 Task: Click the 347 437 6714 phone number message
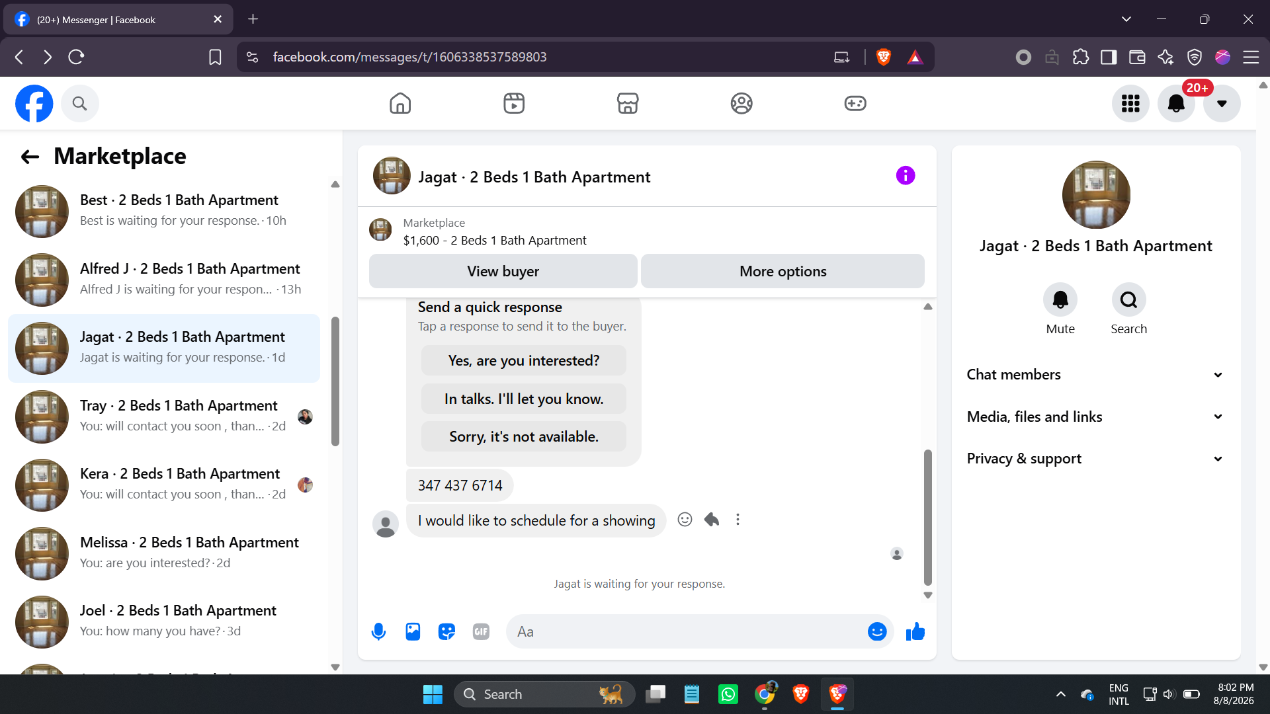460,485
